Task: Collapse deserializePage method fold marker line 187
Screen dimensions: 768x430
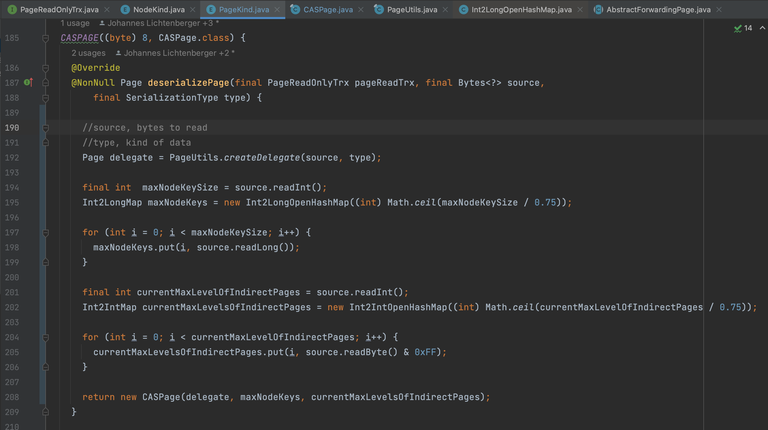Action: [x=46, y=83]
